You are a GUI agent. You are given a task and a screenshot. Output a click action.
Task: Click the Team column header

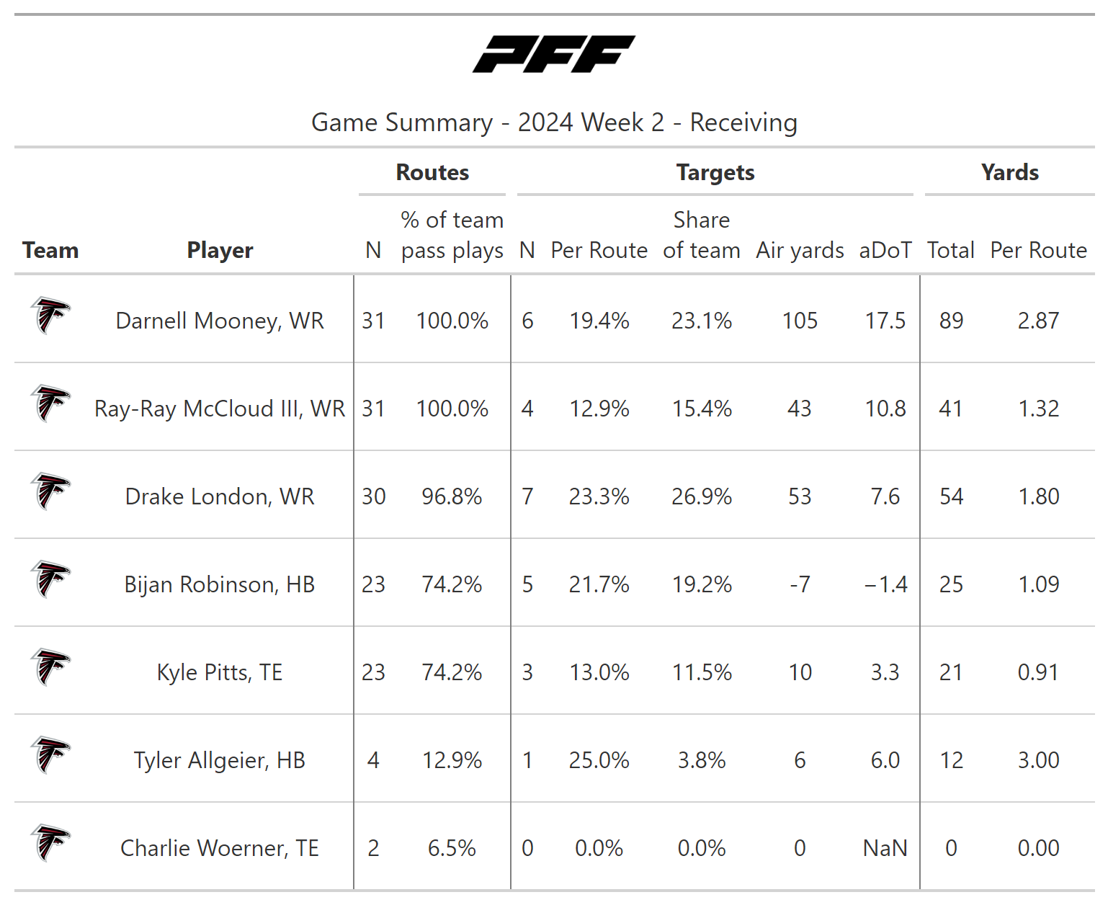[50, 250]
